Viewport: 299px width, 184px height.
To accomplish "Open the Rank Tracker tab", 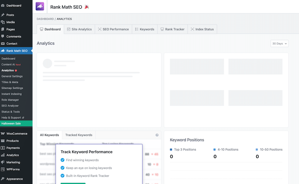I will click(172, 29).
